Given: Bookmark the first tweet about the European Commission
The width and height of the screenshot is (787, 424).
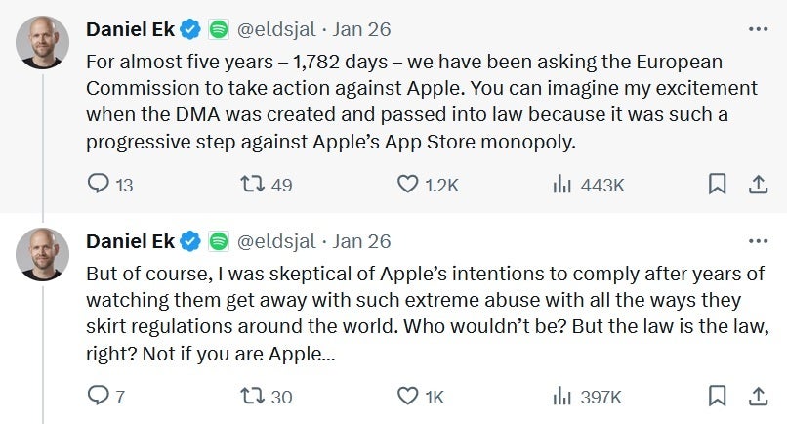Looking at the screenshot, I should click(x=717, y=184).
